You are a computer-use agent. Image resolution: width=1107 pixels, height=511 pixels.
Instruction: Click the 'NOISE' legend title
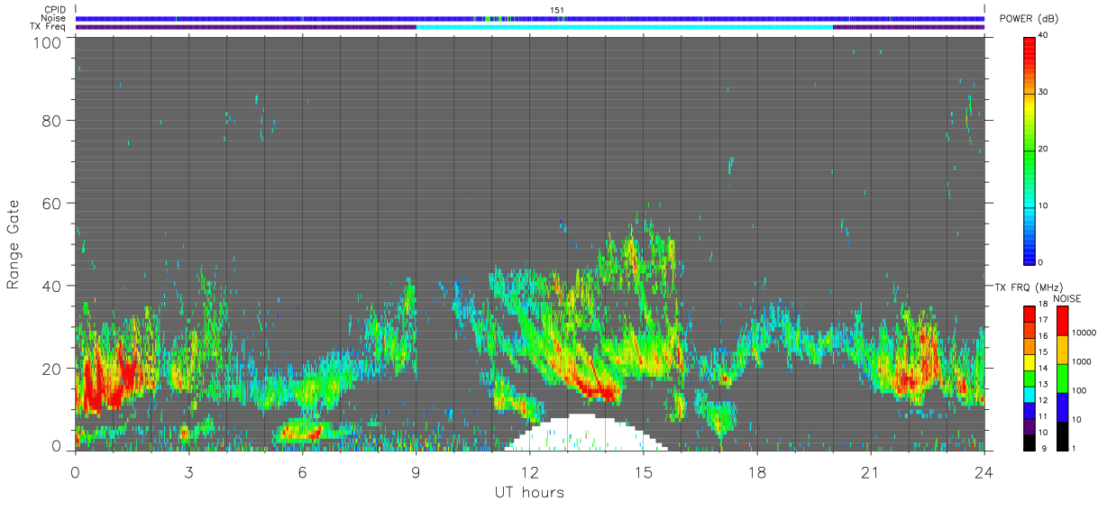pos(1066,297)
